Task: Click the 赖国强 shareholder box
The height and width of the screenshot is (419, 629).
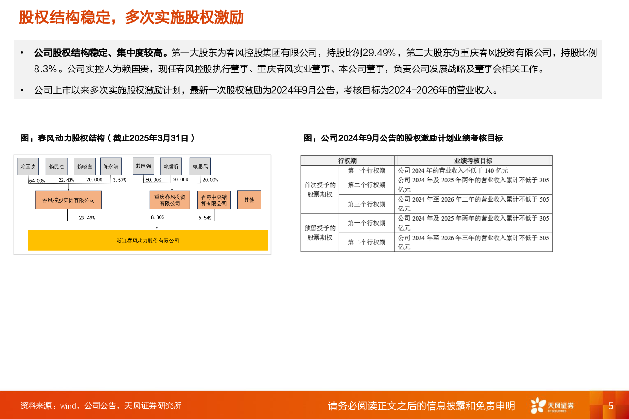Action: click(143, 167)
